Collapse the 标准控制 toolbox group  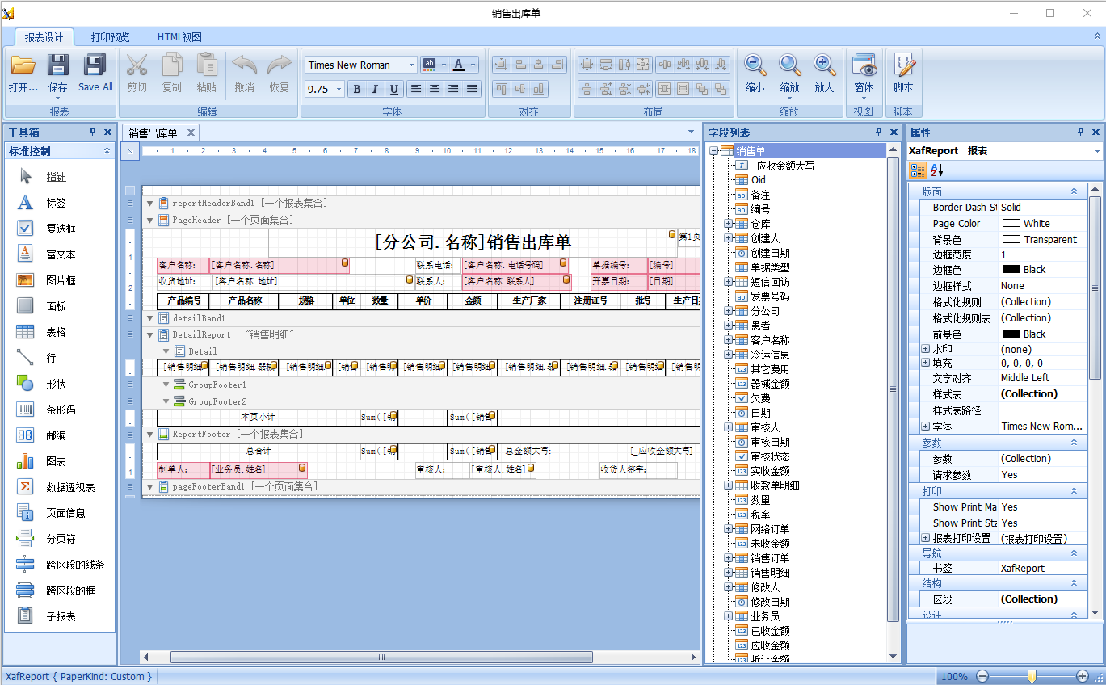[x=107, y=151]
